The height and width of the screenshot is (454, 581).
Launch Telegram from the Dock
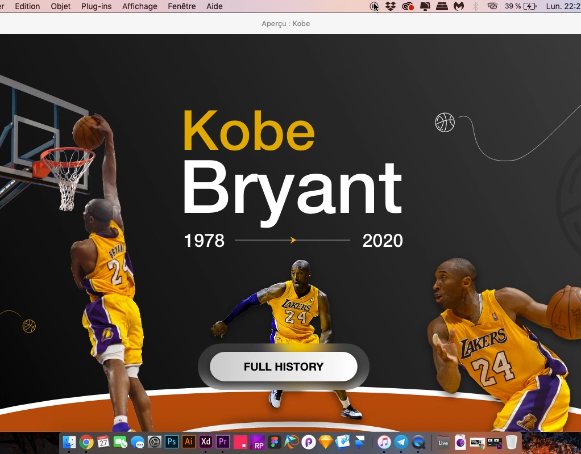click(401, 442)
